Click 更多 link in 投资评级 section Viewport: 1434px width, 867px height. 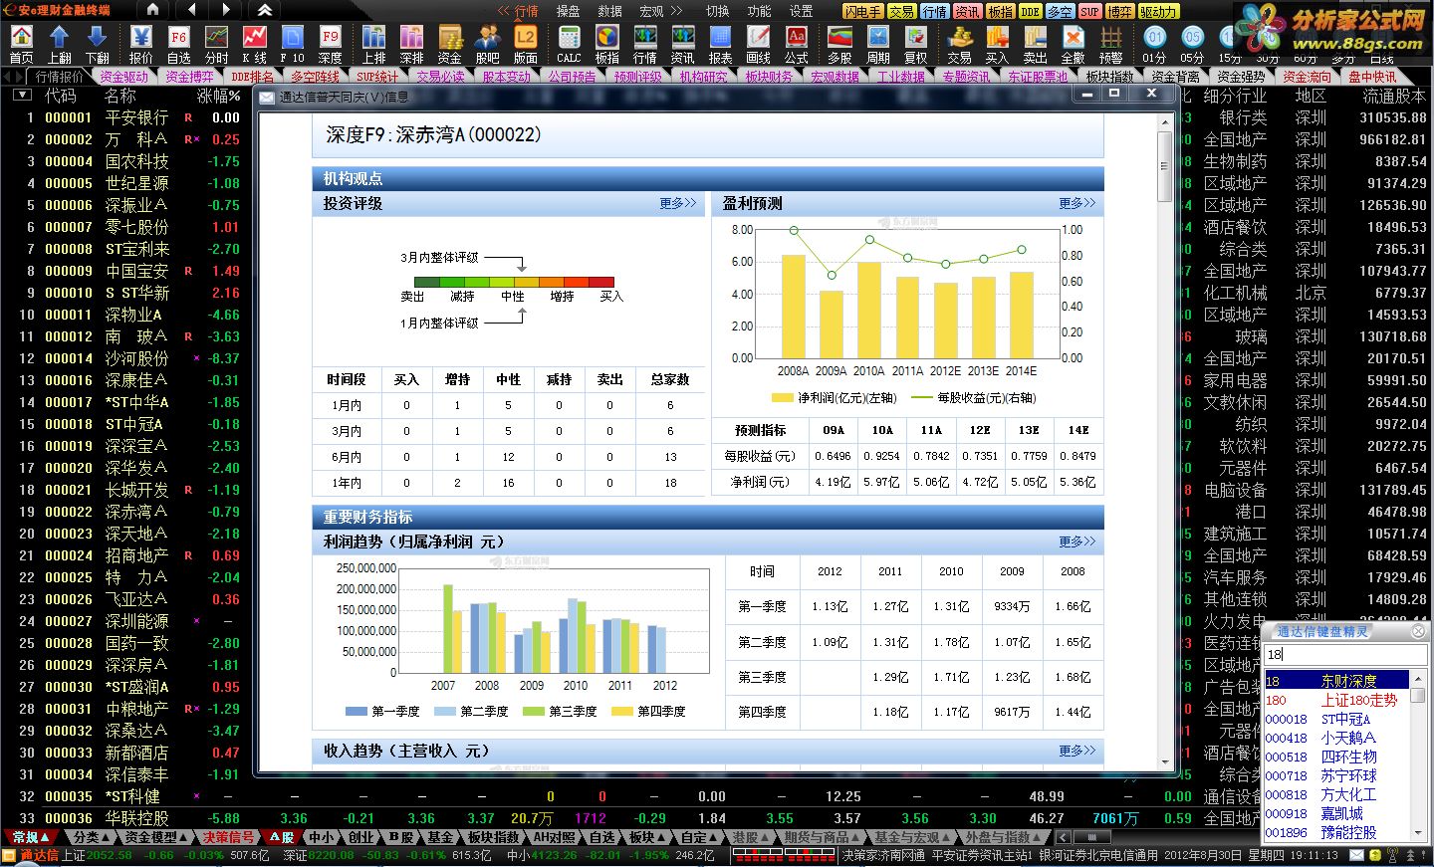(x=678, y=203)
